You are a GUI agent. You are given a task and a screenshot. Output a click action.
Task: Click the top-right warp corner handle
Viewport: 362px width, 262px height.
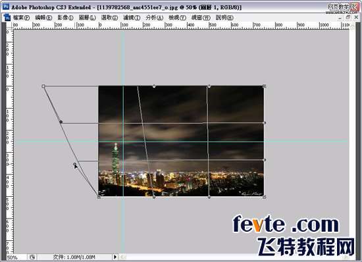[265, 86]
